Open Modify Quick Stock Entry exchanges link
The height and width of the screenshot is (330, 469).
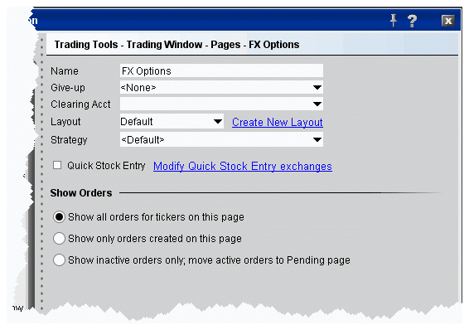coord(243,166)
